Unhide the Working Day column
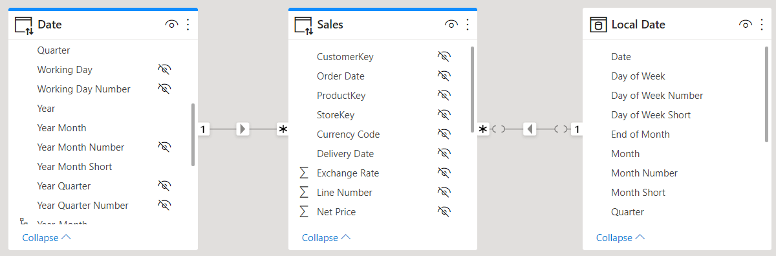 (164, 69)
